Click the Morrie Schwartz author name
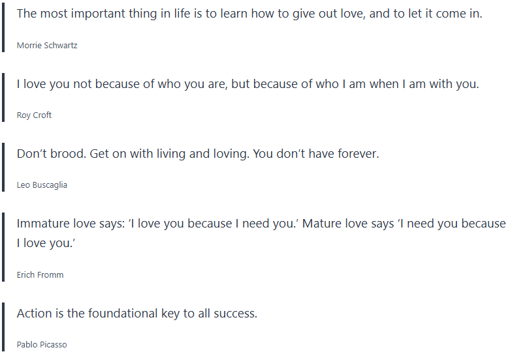 pos(47,46)
